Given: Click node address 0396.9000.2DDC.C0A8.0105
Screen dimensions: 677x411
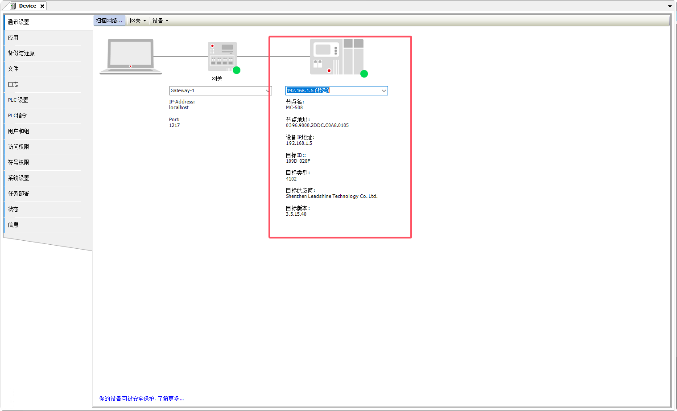Looking at the screenshot, I should (x=318, y=125).
